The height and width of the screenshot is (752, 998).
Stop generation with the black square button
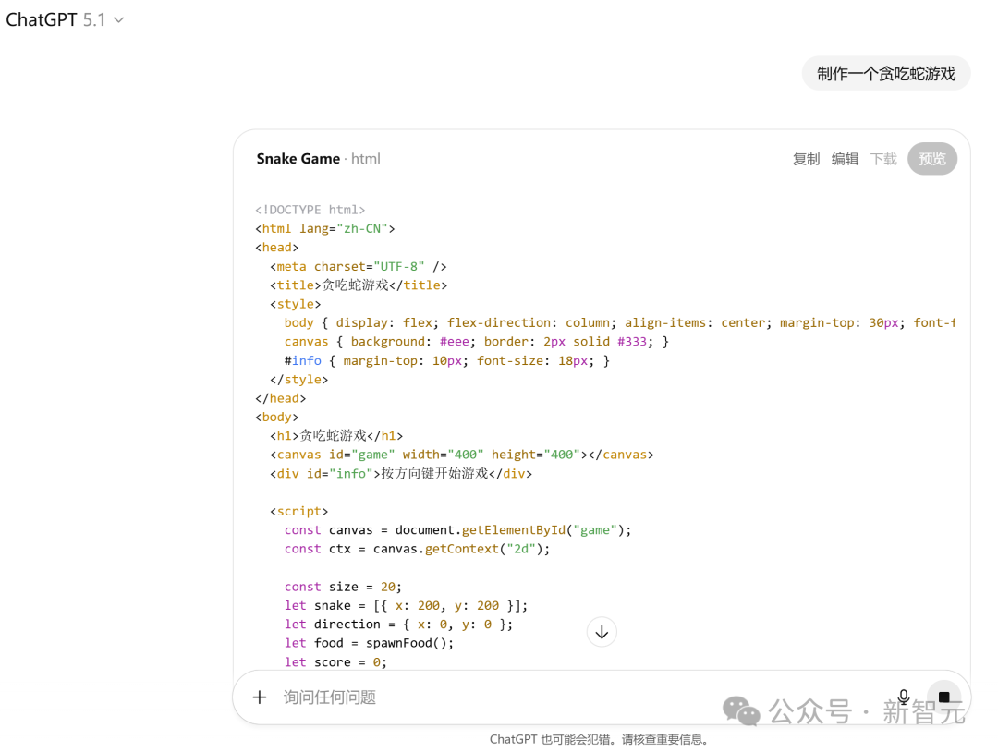943,697
